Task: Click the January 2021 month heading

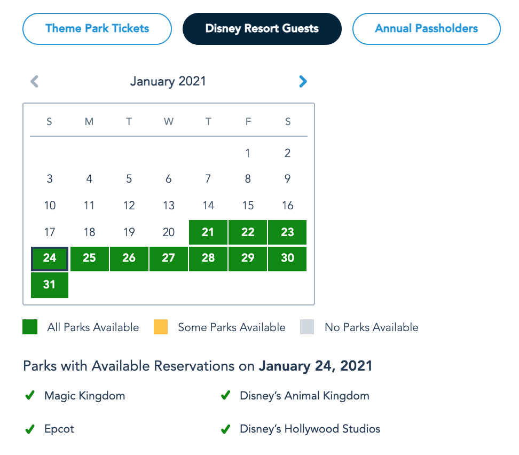Action: 168,82
